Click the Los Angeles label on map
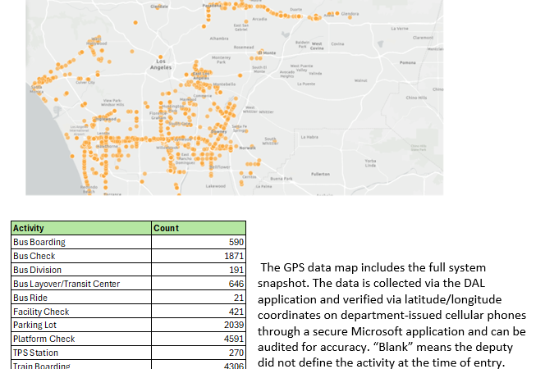This screenshot has width=545, height=369. [162, 65]
